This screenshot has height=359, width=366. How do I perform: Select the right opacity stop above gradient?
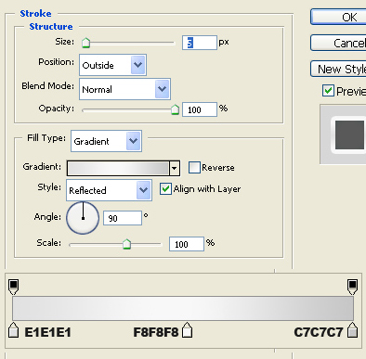pos(352,287)
